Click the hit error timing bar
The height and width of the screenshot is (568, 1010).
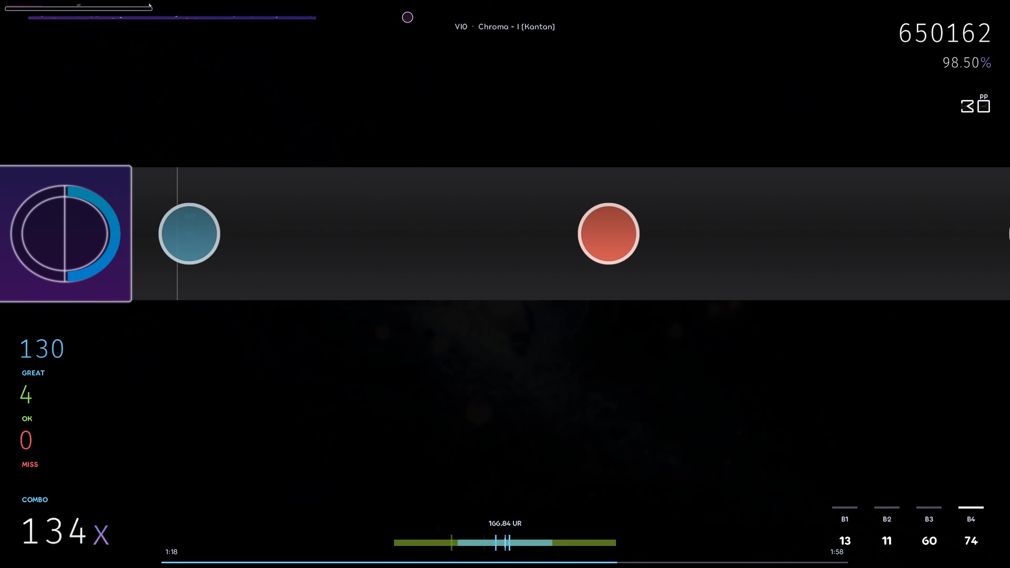tap(505, 542)
